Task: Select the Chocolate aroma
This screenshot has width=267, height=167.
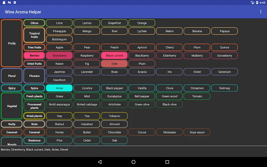Action: [x=114, y=132]
